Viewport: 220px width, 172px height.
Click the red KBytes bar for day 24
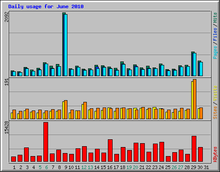coord(162,152)
